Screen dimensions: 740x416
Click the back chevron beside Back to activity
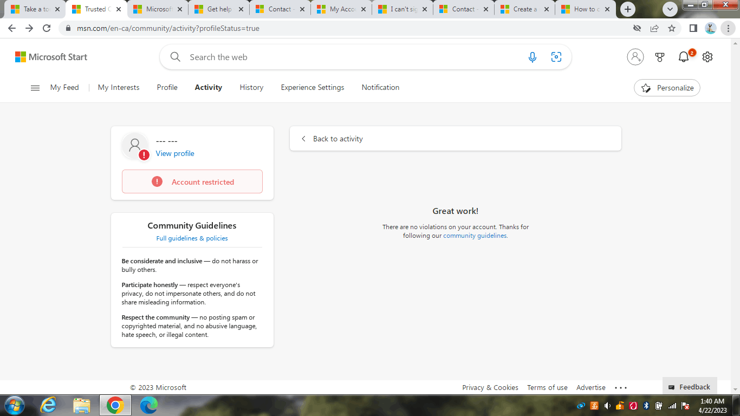tap(303, 139)
